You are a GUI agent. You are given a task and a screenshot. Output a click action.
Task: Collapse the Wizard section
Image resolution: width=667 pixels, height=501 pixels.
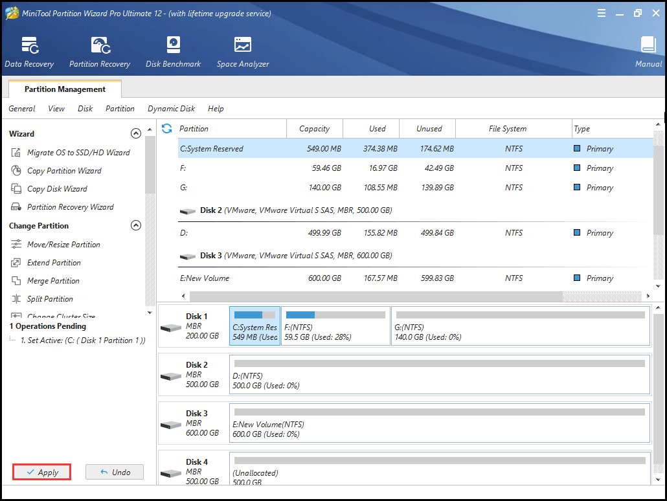coord(136,133)
